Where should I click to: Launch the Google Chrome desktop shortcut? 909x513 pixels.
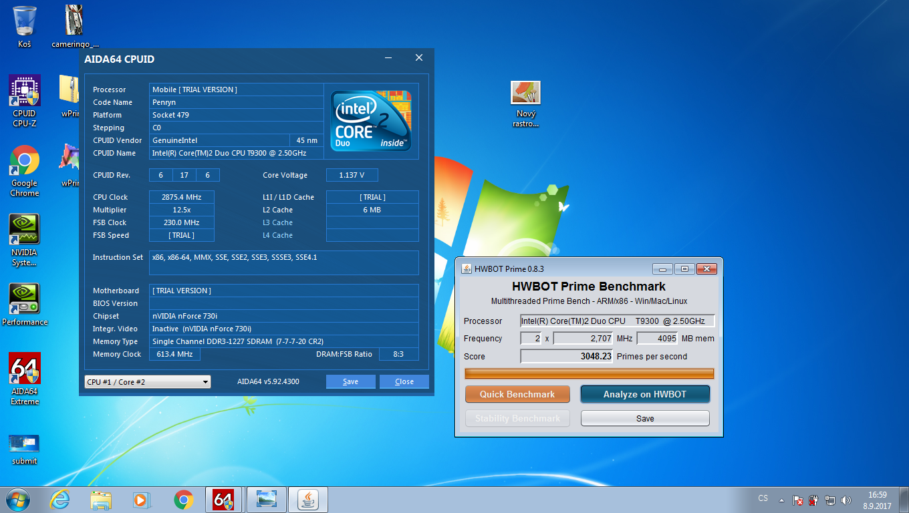25,170
